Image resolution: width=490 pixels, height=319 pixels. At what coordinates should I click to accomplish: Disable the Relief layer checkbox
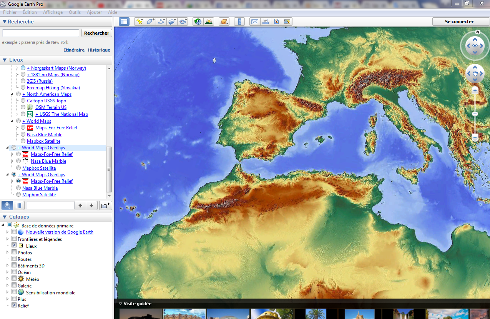pyautogui.click(x=14, y=305)
